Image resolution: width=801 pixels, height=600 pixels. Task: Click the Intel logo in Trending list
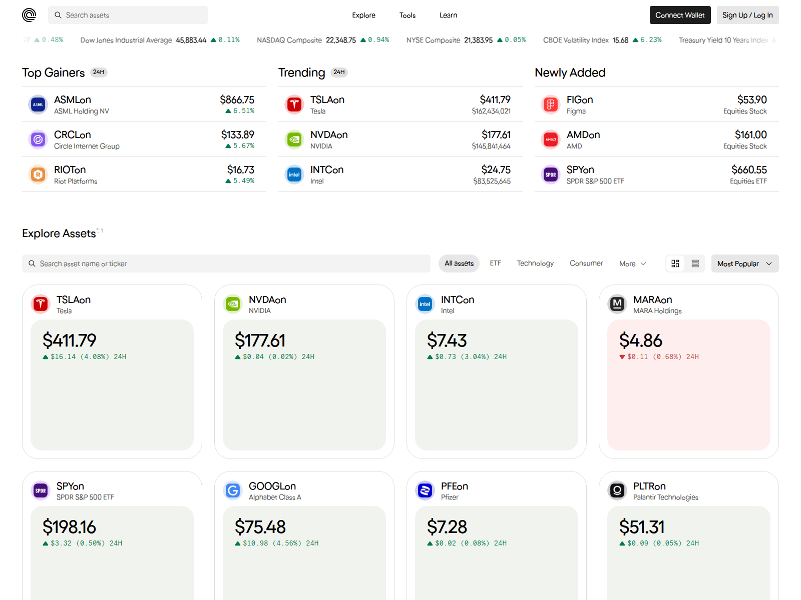294,174
